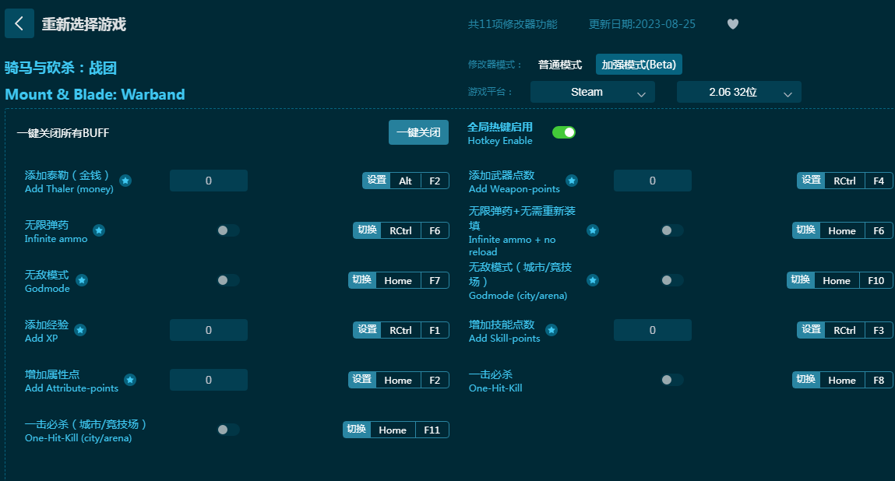The width and height of the screenshot is (895, 481).
Task: Go back using the arrow button
Action: (19, 23)
